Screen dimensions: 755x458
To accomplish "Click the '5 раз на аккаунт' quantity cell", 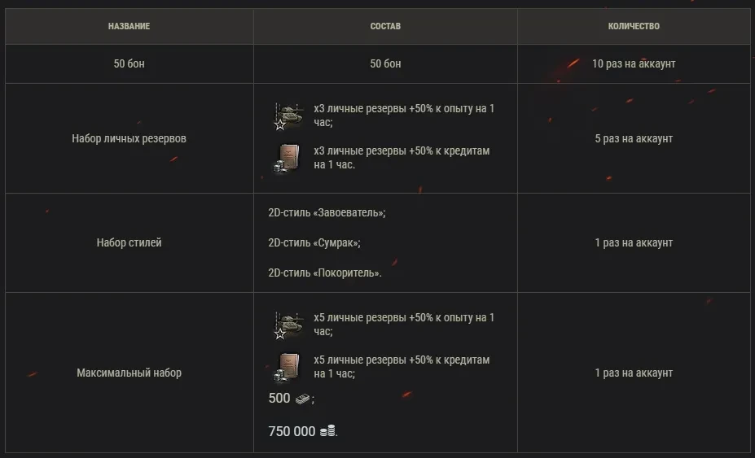I will pyautogui.click(x=634, y=138).
